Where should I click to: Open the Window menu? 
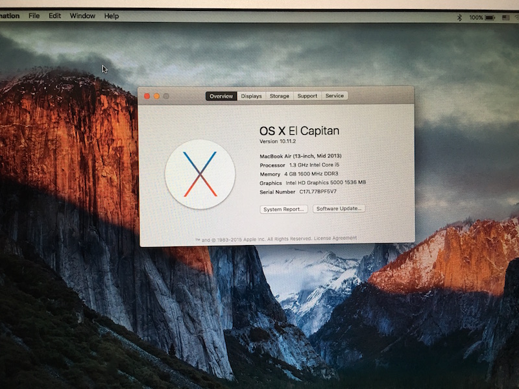click(82, 16)
